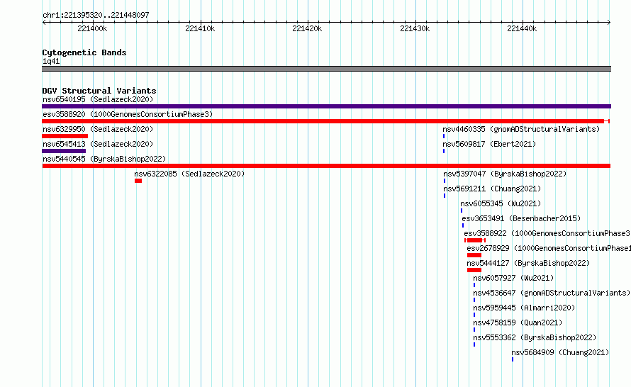The width and height of the screenshot is (631, 387).
Task: Select the red nsv6329950 variant bar
Action: (65, 136)
